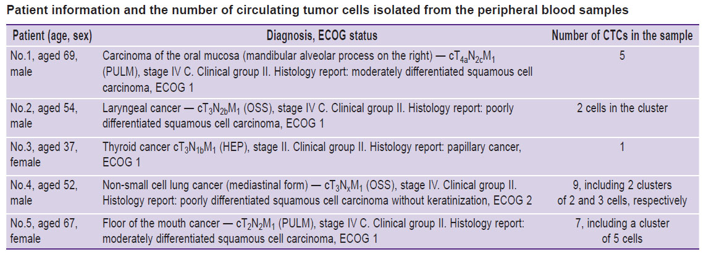Select the 'Patient (age, sex)' column header

pyautogui.click(x=53, y=36)
